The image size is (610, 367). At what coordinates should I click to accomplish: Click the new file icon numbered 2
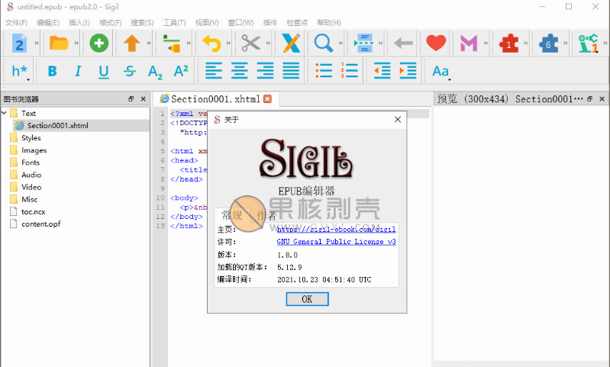(x=19, y=43)
